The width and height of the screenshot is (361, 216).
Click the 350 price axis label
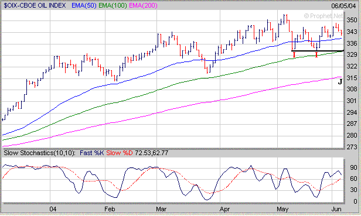(352, 20)
